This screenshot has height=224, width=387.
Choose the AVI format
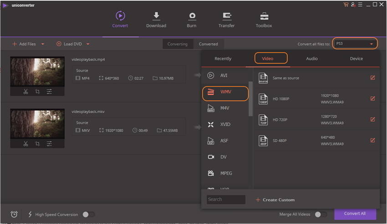[x=225, y=75]
